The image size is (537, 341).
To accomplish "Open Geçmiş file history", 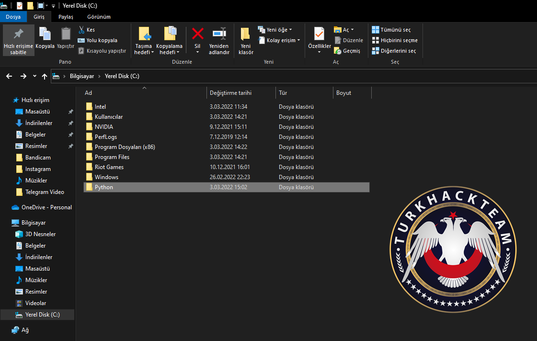I will click(347, 51).
